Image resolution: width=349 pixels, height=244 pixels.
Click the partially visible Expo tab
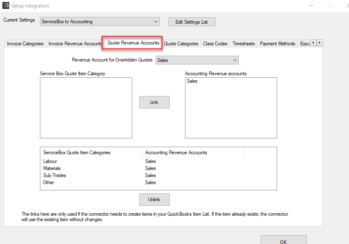[304, 44]
